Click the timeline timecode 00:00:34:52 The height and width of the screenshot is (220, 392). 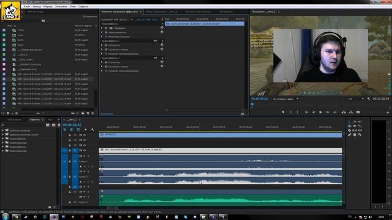pos(72,125)
